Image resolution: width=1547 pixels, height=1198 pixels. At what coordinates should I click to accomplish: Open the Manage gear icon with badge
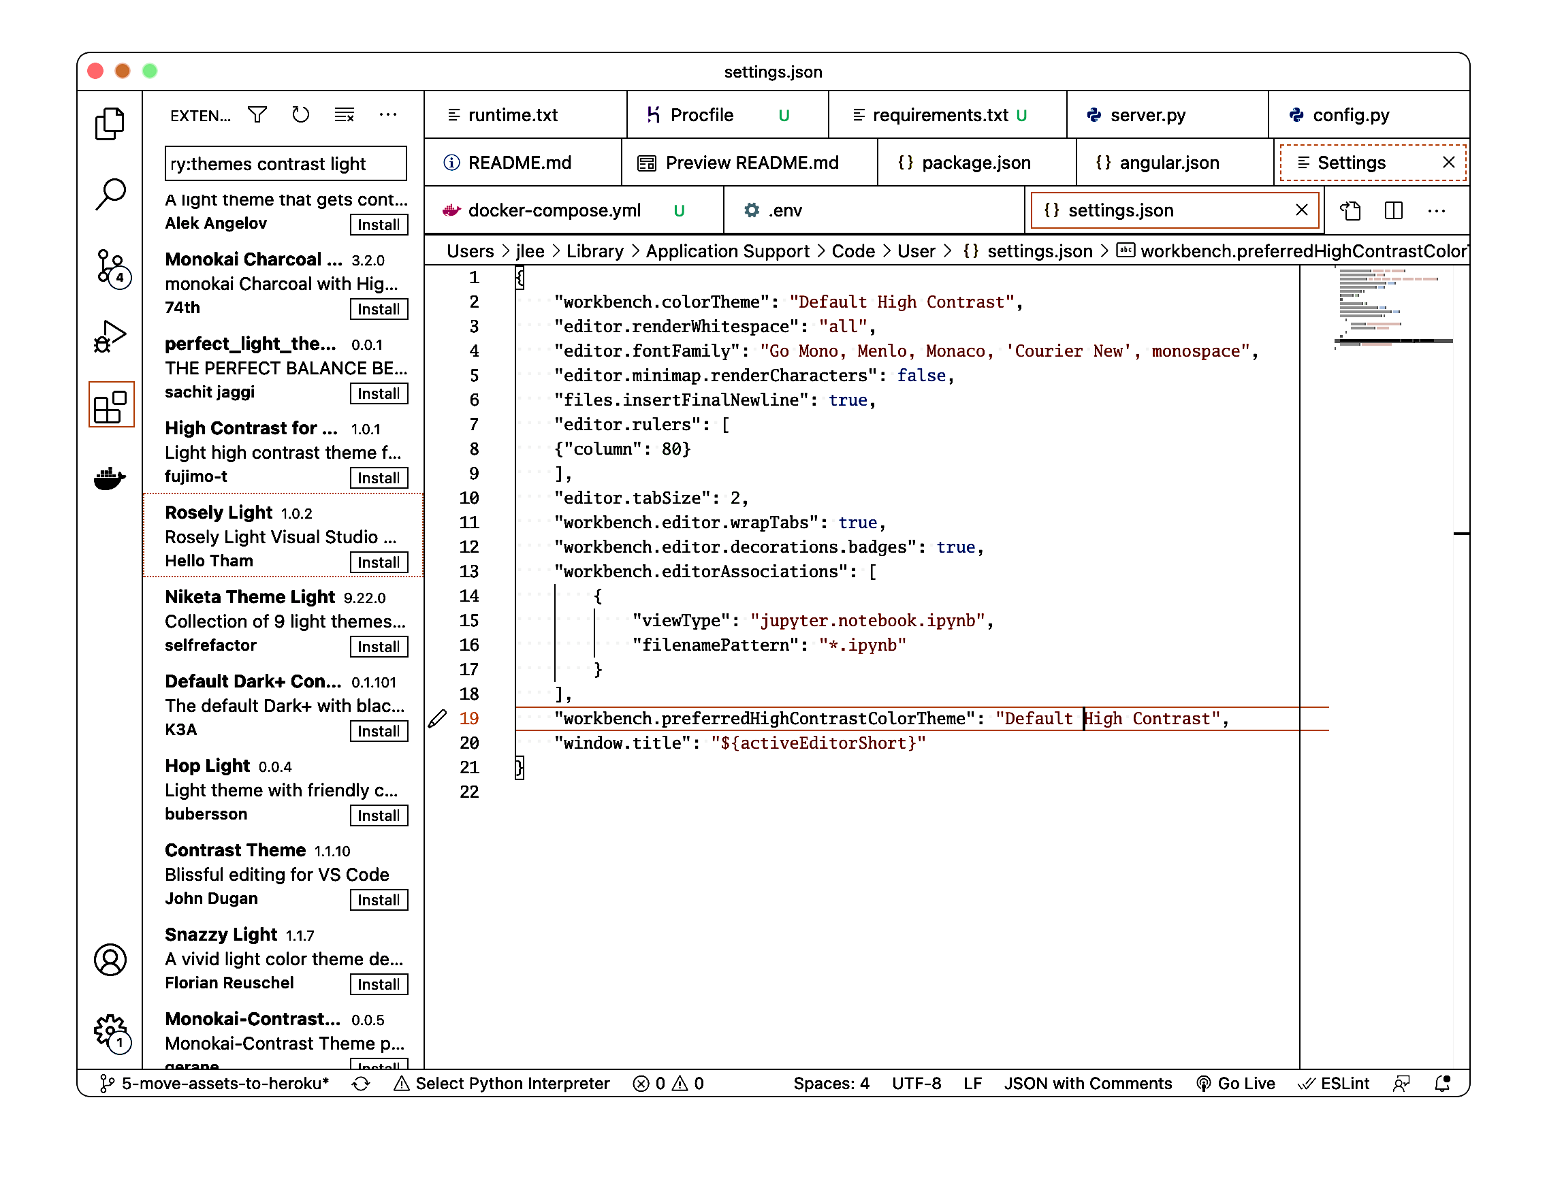click(x=110, y=1031)
